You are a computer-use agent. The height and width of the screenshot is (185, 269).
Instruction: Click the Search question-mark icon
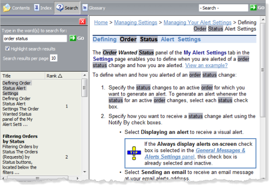[60, 7]
